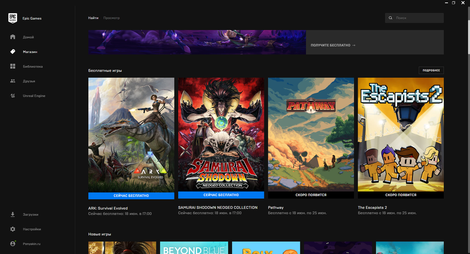This screenshot has height=254, width=470.
Task: Click the Друзья friends icon
Action: [13, 81]
